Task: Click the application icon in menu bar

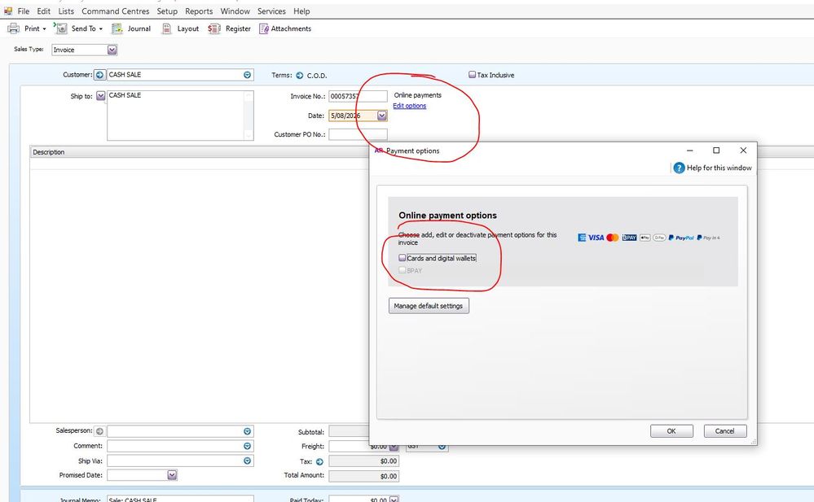Action: 8,11
